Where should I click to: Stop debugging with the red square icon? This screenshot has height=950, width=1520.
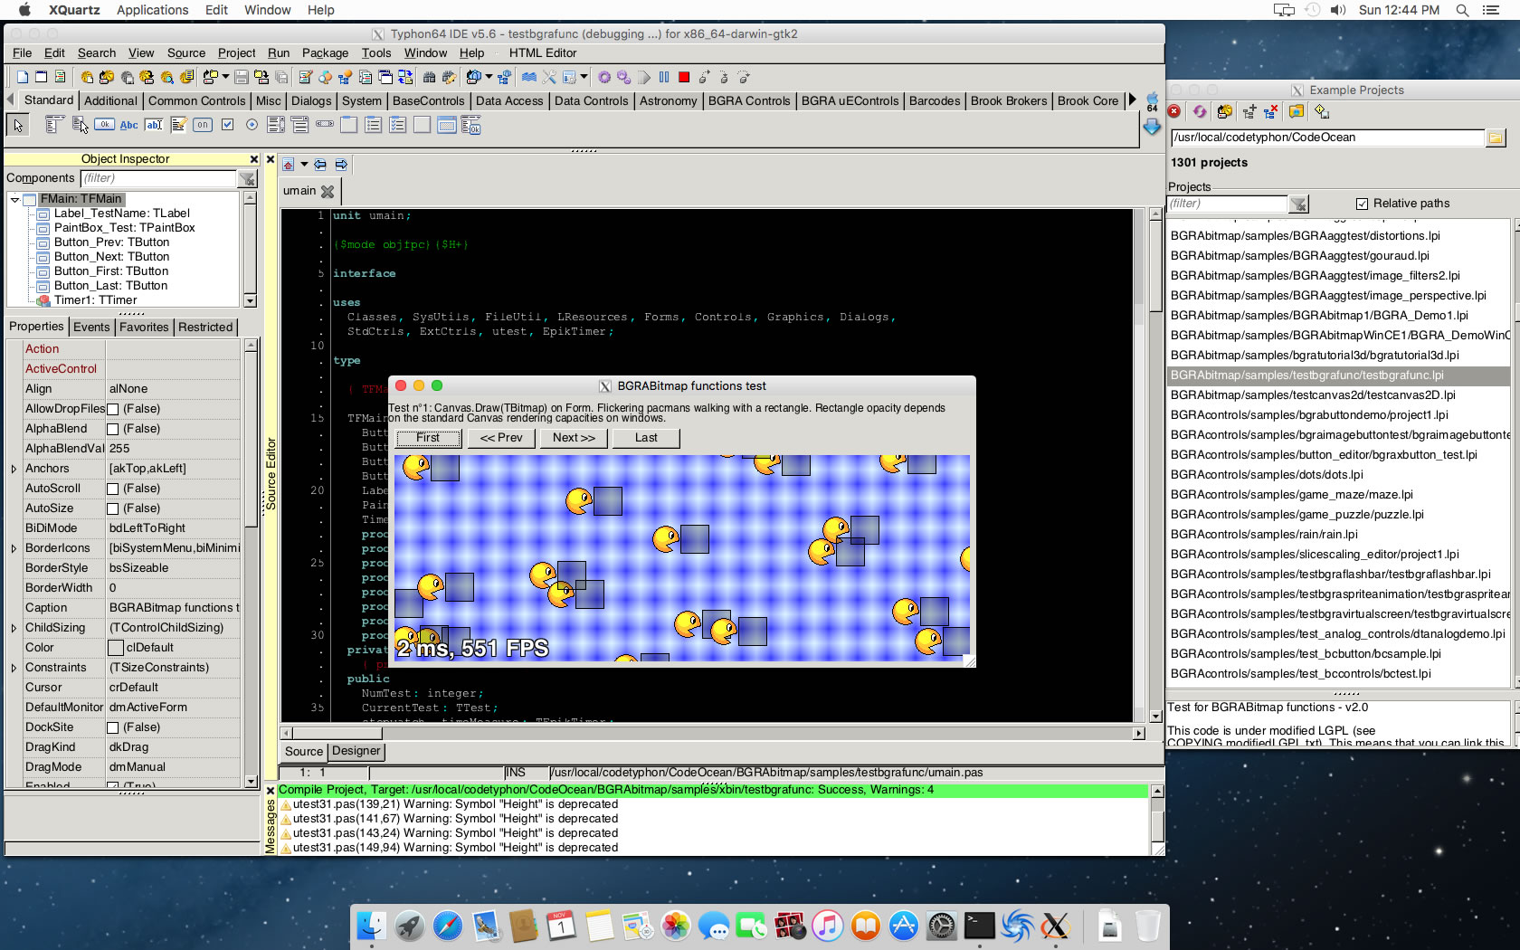[684, 78]
